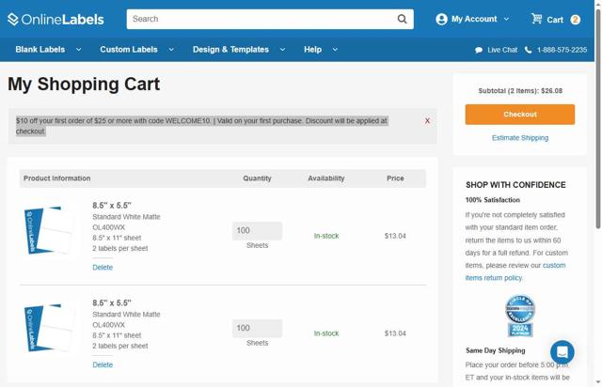Screen dimensions: 602x387
Task: Open the floating chat widget button
Action: (x=562, y=351)
